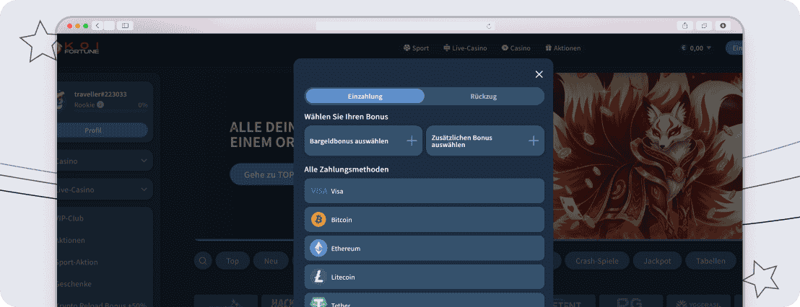
Task: Select the Tabellen filter
Action: pos(710,261)
